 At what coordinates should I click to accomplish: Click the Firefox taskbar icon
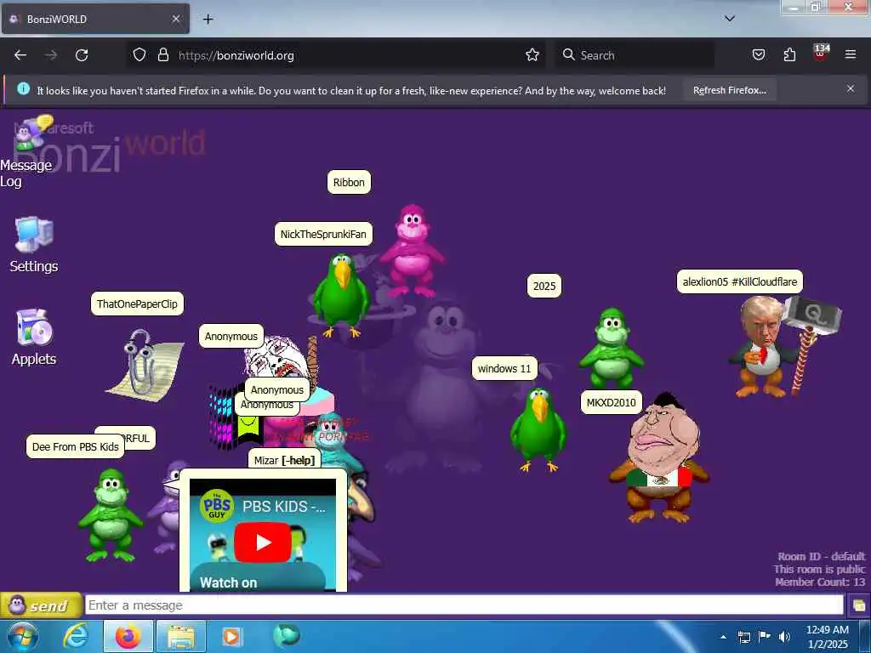pyautogui.click(x=128, y=637)
